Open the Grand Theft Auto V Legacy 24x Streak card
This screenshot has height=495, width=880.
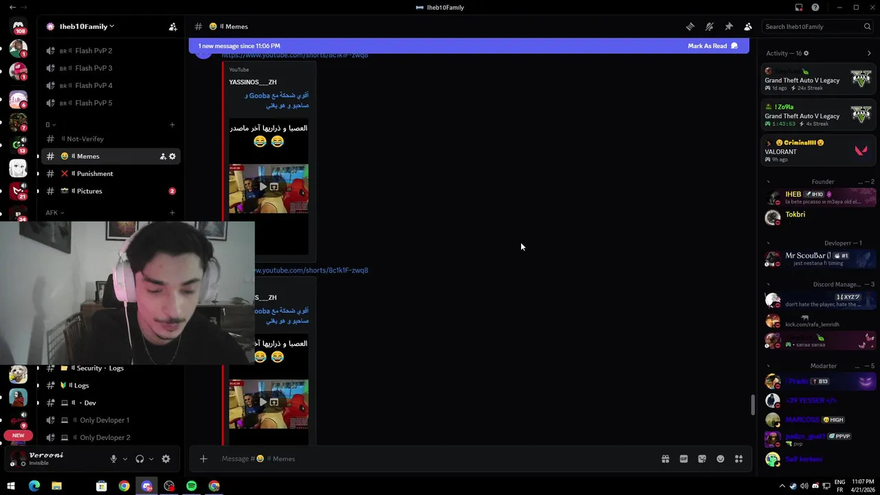pos(819,78)
